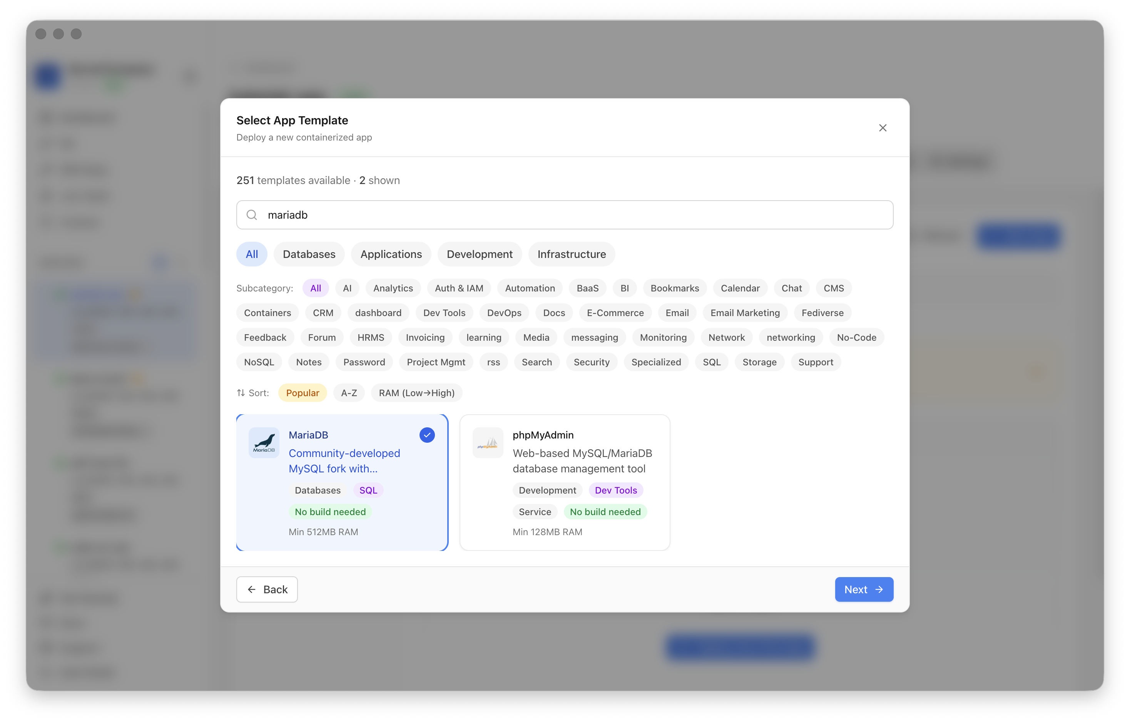Filter by the messaging subcategory

[x=595, y=337]
